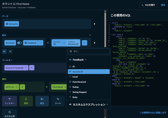
Task: Remove First Name grouping with X
Action: click(x=65, y=87)
